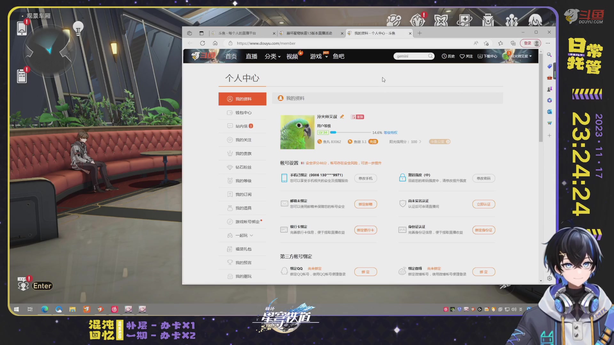Open 历史 history in Douyu header
Screen dimensions: 614x345
448,56
